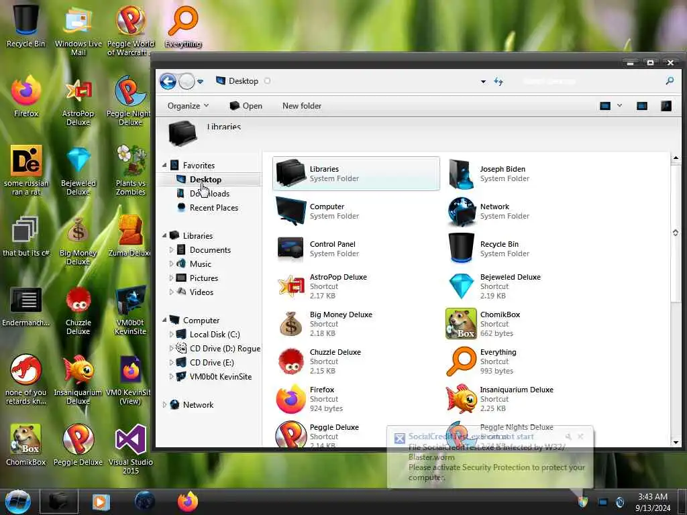
Task: Toggle the preview pane button
Action: (642, 106)
